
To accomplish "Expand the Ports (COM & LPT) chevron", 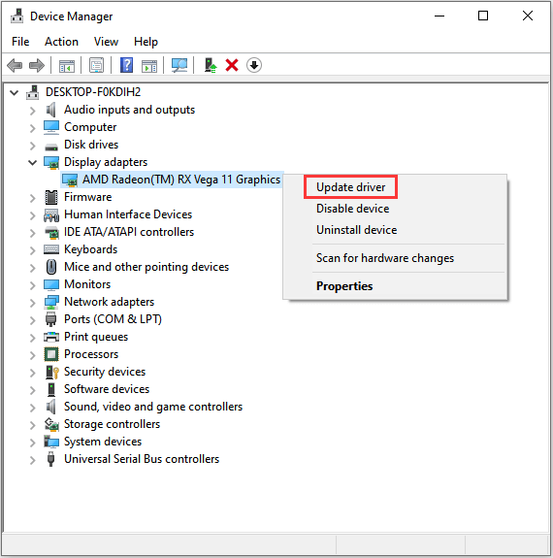I will (32, 320).
